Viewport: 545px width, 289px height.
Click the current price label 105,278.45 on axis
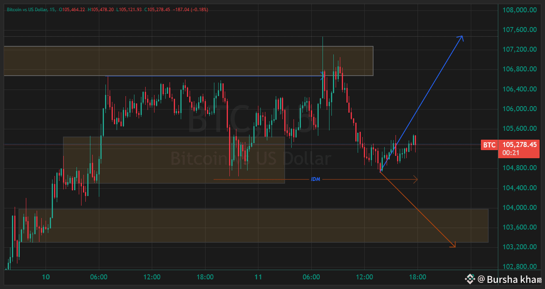click(x=519, y=145)
